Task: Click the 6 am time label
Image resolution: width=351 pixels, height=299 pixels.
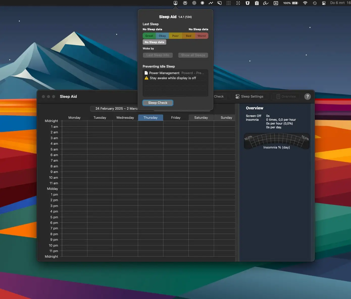Action: 54,155
